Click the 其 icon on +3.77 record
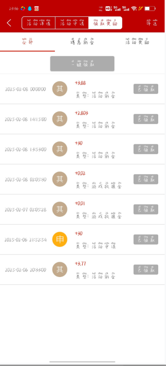Viewport: 166px width, 366px height. [x=59, y=269]
